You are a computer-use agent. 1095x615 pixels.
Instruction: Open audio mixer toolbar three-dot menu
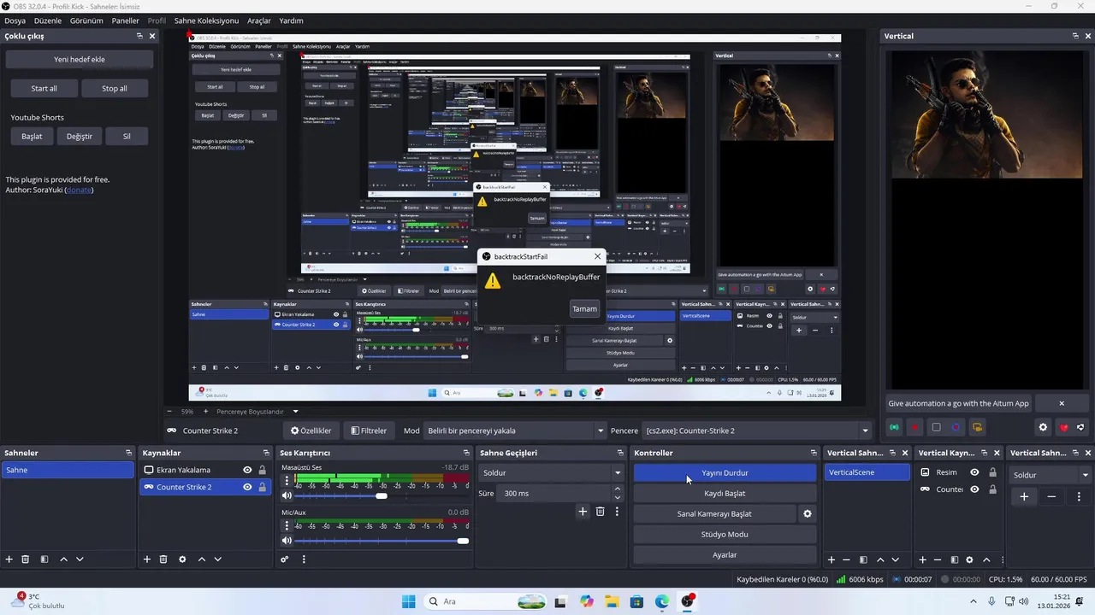click(x=304, y=559)
